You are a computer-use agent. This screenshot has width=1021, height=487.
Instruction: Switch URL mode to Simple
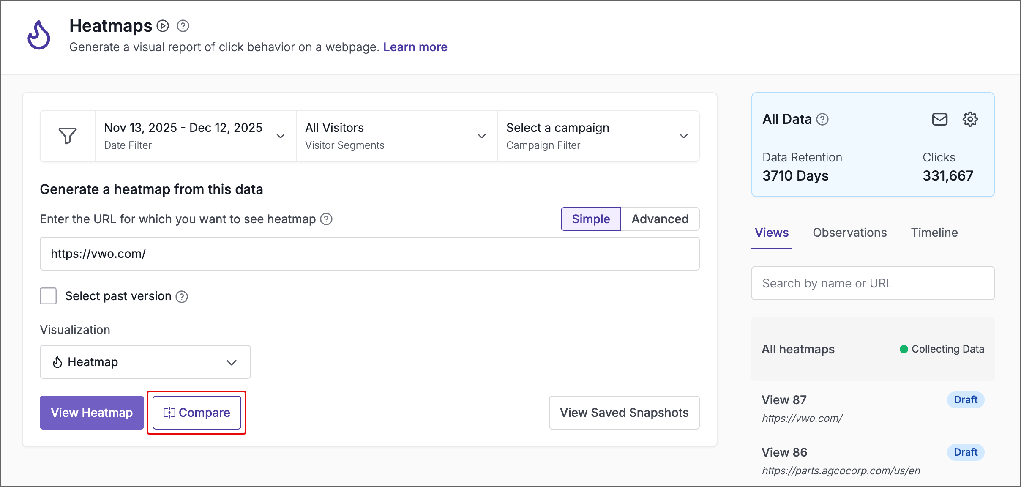pyautogui.click(x=590, y=219)
